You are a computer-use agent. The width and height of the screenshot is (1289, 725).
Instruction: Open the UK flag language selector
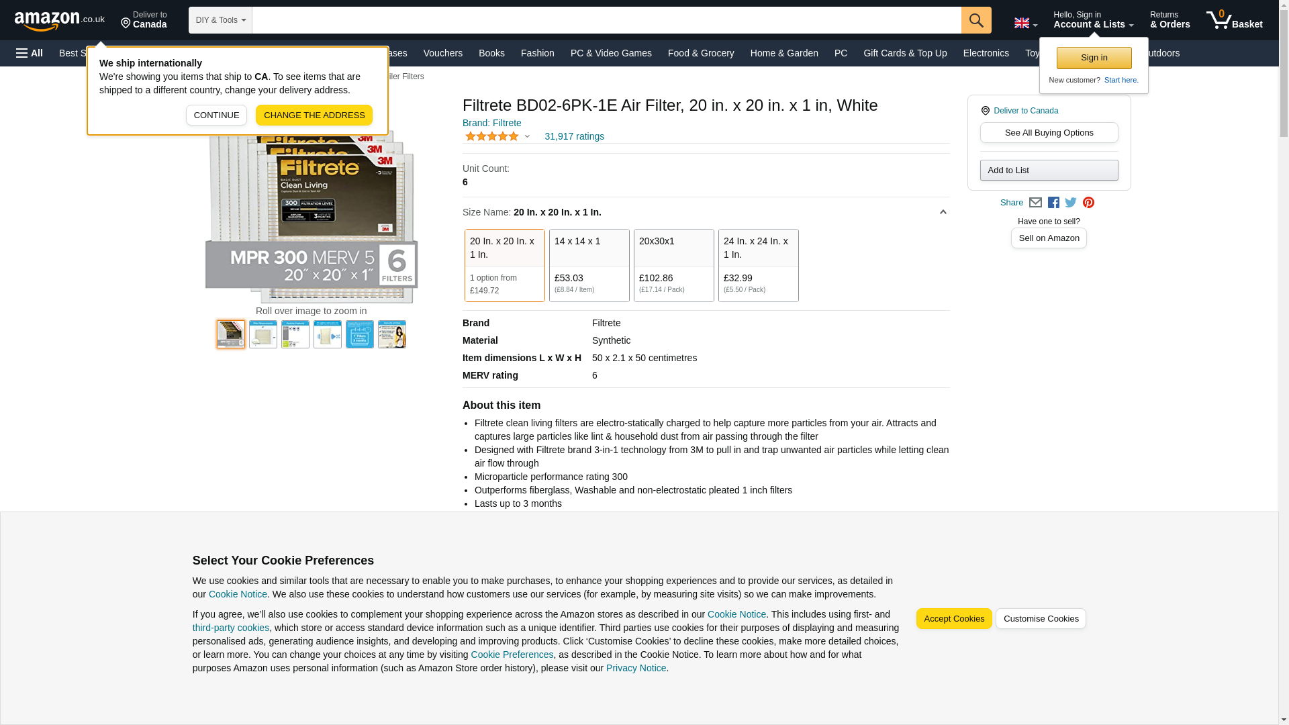click(1025, 23)
